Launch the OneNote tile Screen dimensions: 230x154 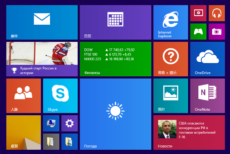pos(208,96)
